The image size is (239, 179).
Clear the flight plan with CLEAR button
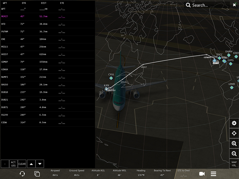coord(22,164)
